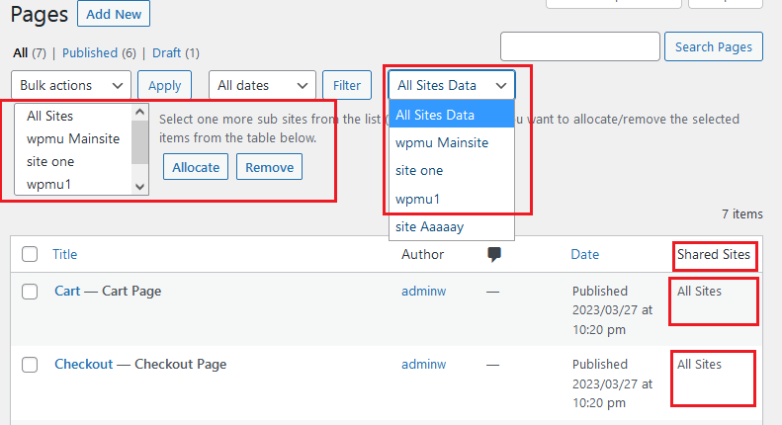Focus the page search text field
This screenshot has height=425, width=782.
pyautogui.click(x=580, y=46)
